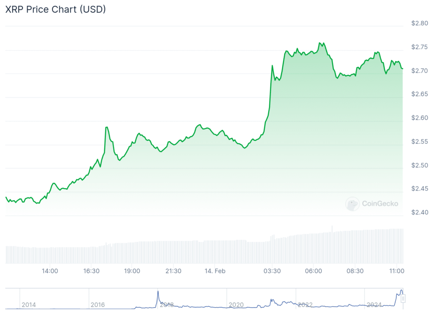Click the CoinGecko gecko logo icon
This screenshot has width=434, height=317.
pos(353,204)
